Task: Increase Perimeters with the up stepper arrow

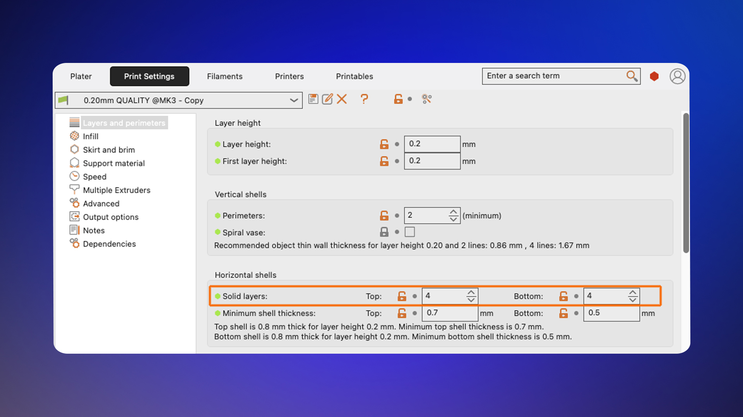Action: (454, 212)
